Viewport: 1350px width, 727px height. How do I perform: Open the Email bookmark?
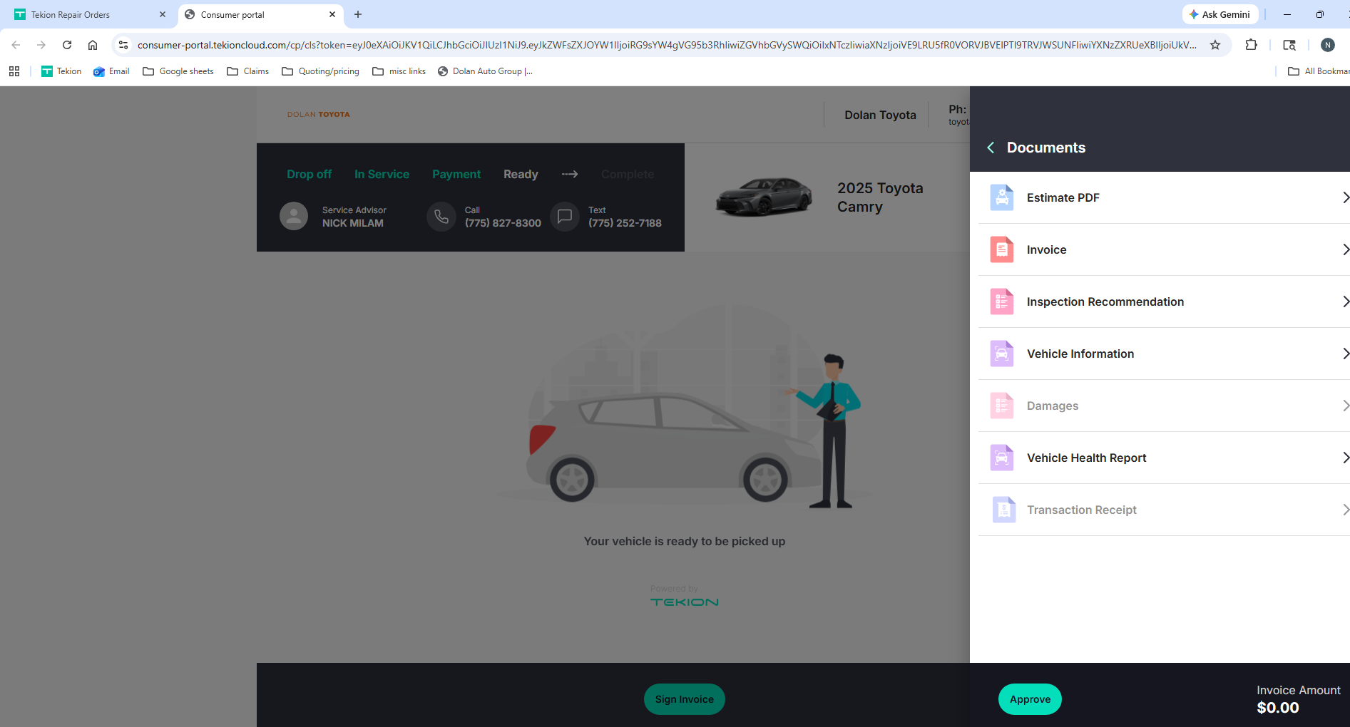111,71
